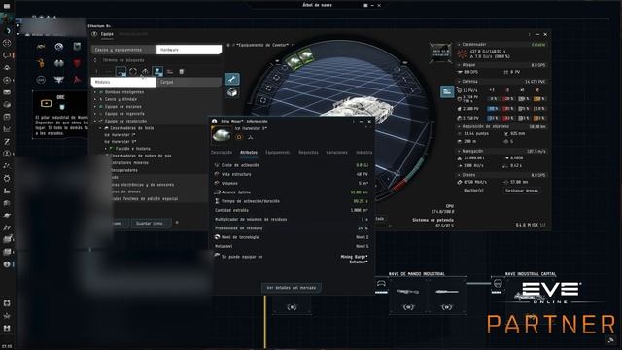622x350 pixels.
Task: Select the Módulos sub-tab
Action: 123,82
